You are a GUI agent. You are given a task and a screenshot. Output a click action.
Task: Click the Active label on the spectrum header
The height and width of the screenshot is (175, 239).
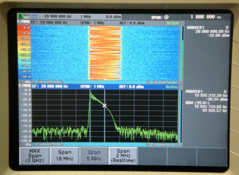click(x=172, y=87)
